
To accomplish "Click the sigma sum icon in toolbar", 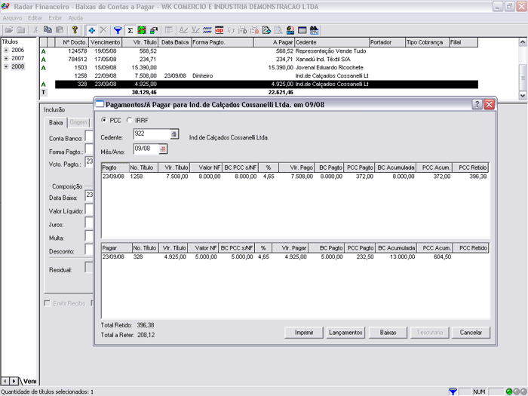I will (130, 30).
